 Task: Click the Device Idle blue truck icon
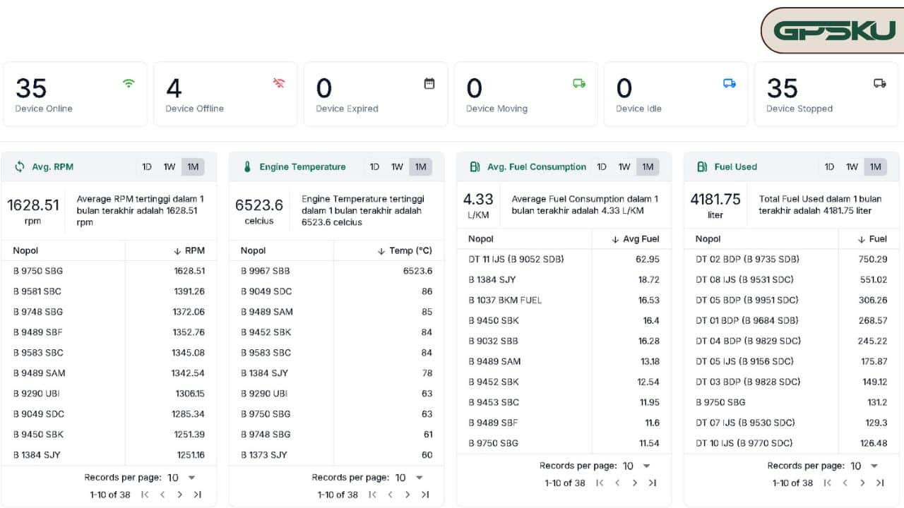pyautogui.click(x=730, y=83)
